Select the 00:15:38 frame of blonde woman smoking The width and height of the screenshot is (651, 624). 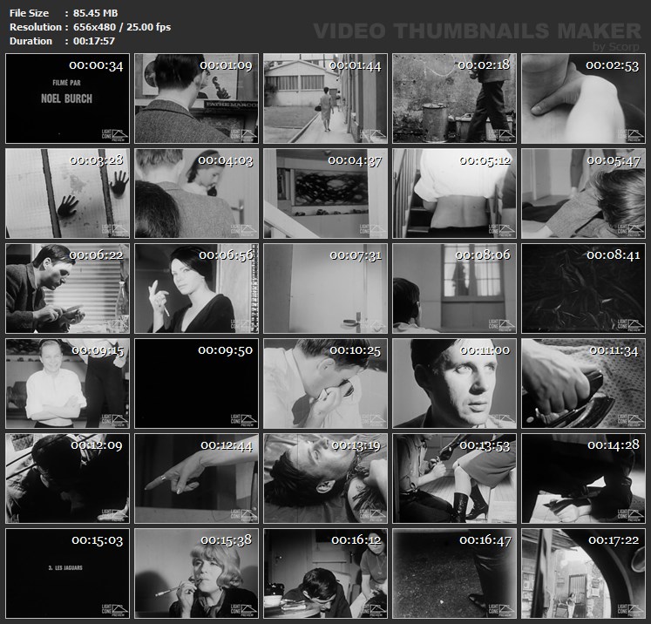click(x=196, y=573)
